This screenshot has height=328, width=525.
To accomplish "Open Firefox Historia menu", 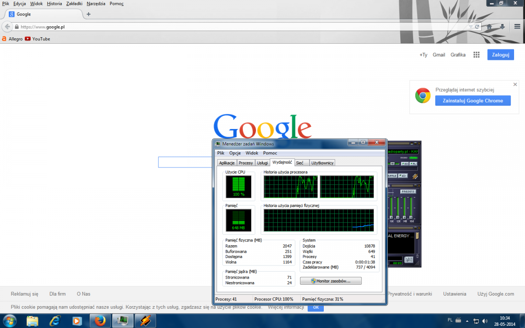I will (54, 3).
